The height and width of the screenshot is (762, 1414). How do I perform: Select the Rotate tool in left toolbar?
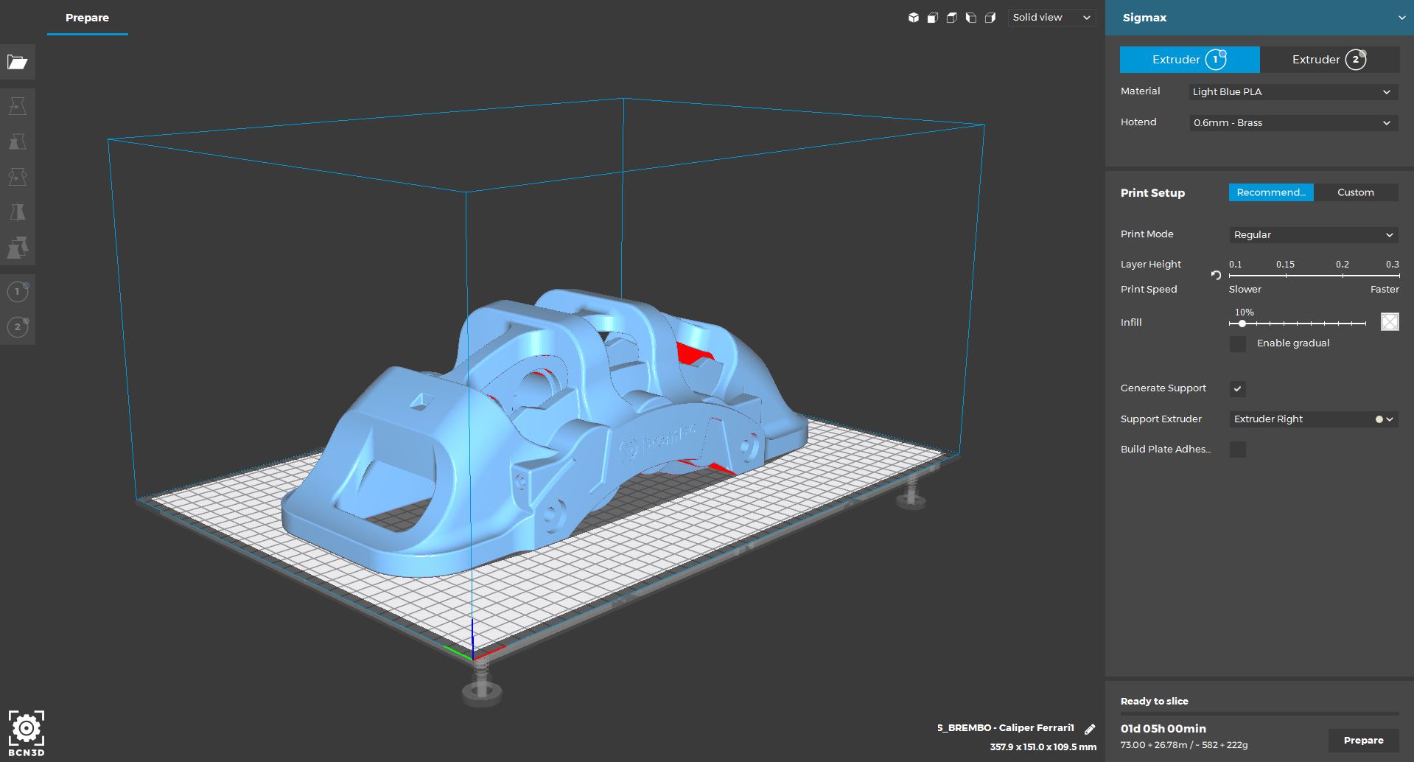click(x=18, y=177)
